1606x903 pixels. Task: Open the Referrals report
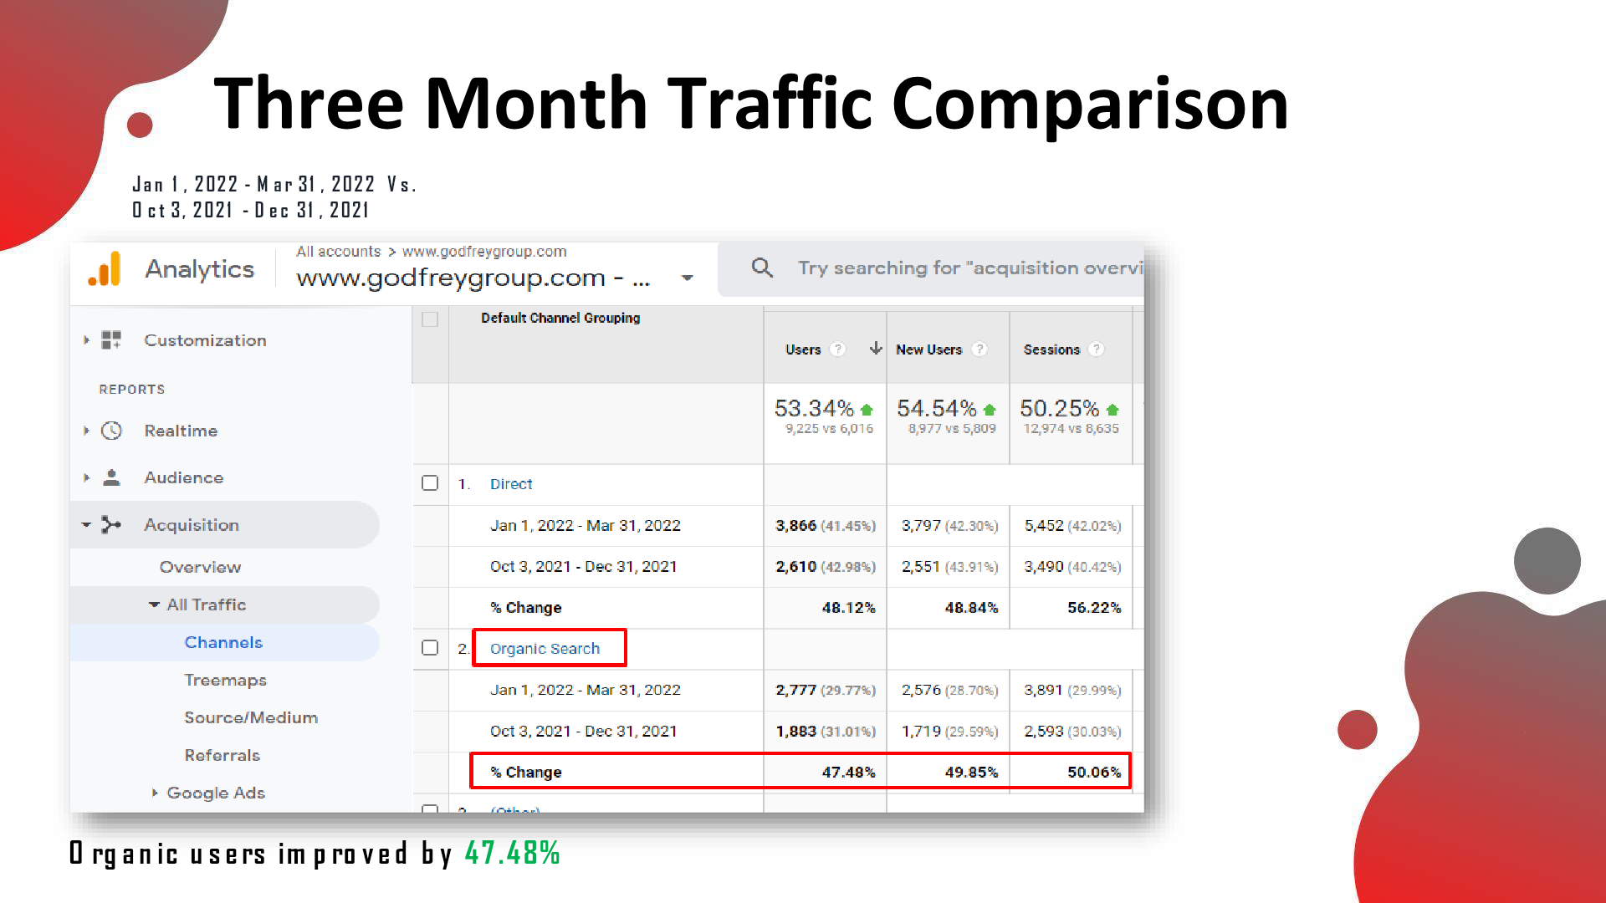pos(222,755)
